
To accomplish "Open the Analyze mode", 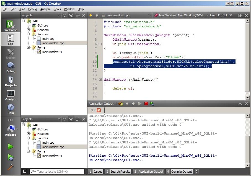I will click(11, 95).
